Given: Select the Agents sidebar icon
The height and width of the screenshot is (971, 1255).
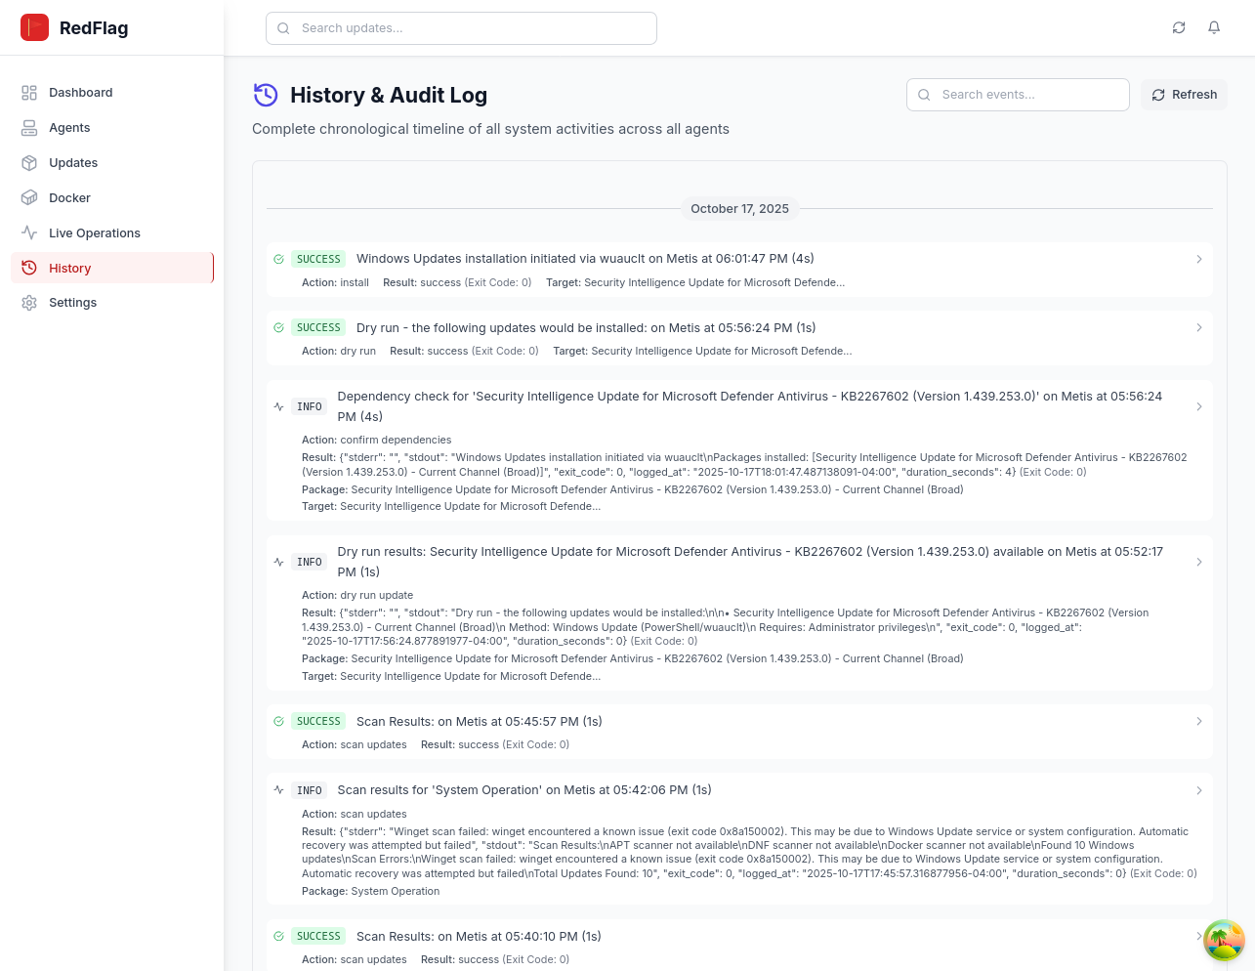Looking at the screenshot, I should pos(28,127).
